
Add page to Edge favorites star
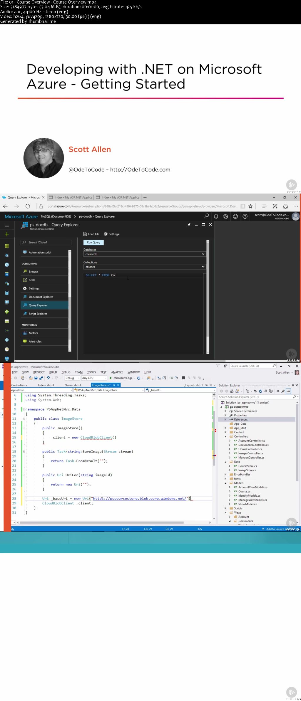(250, 206)
